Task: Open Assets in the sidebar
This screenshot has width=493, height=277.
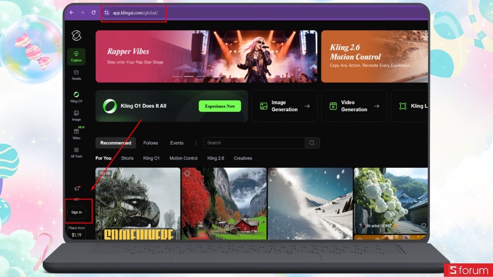Action: tap(76, 75)
